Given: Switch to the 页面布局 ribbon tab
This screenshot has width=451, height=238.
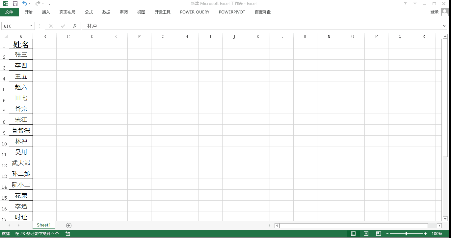Looking at the screenshot, I should point(67,12).
